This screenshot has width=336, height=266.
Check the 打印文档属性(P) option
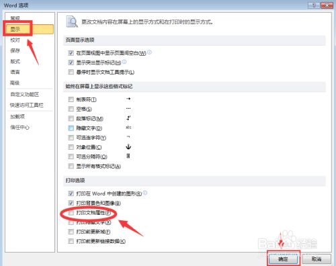pos(71,213)
